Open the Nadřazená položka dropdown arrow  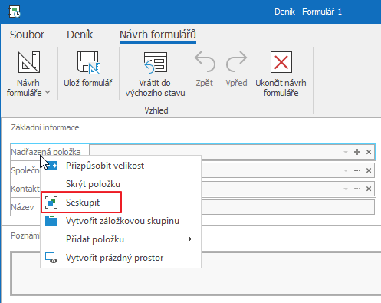[x=346, y=152]
